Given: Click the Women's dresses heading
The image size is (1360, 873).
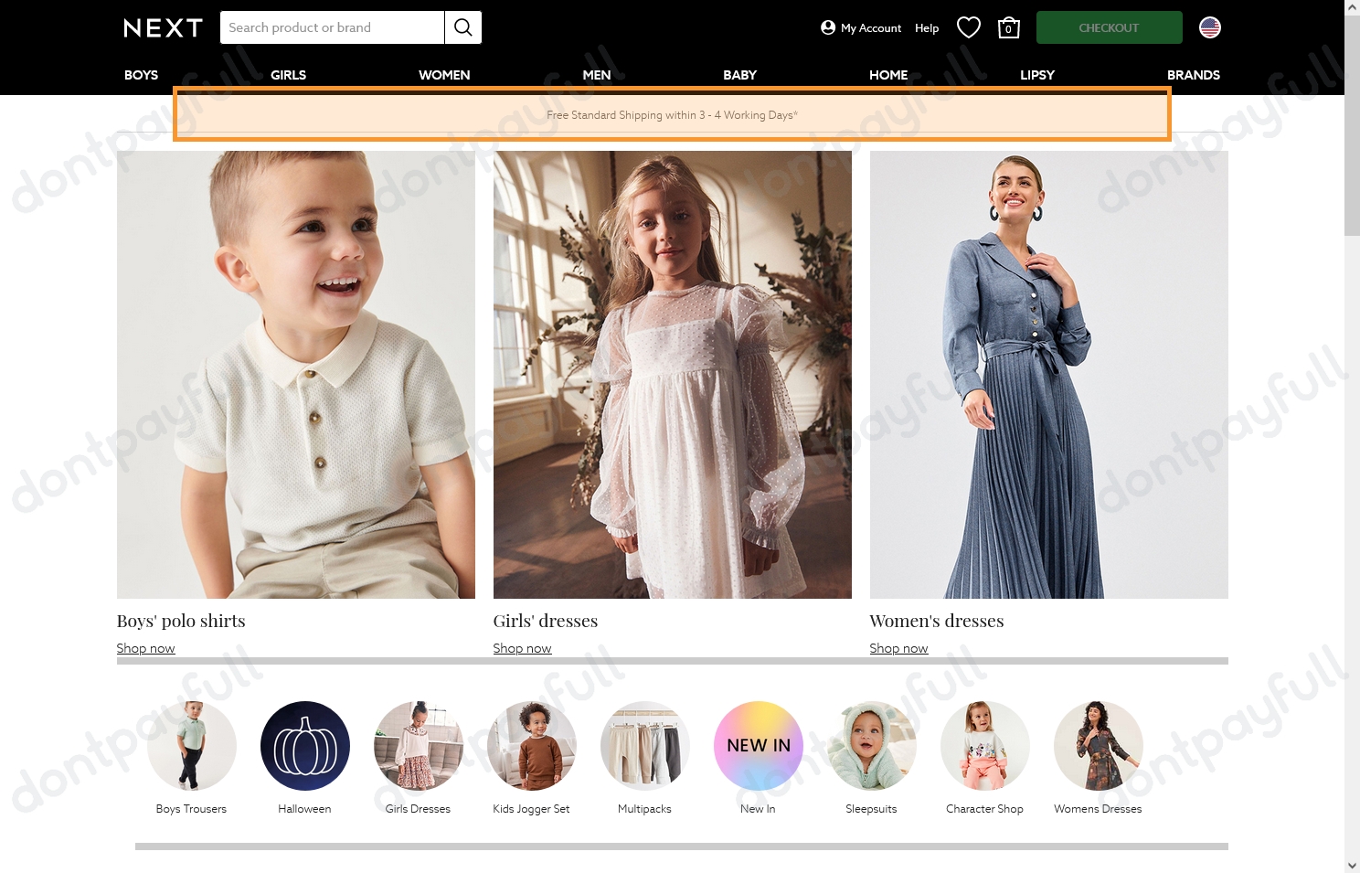Looking at the screenshot, I should 937,621.
